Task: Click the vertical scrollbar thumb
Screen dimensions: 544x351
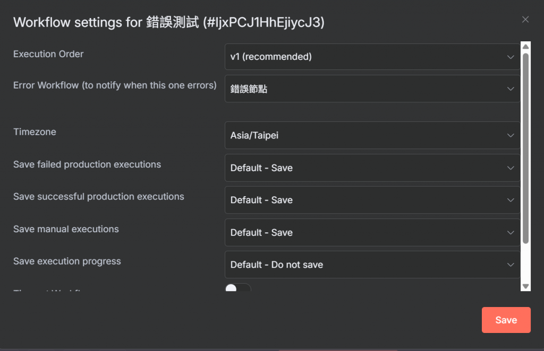Action: tap(526, 148)
